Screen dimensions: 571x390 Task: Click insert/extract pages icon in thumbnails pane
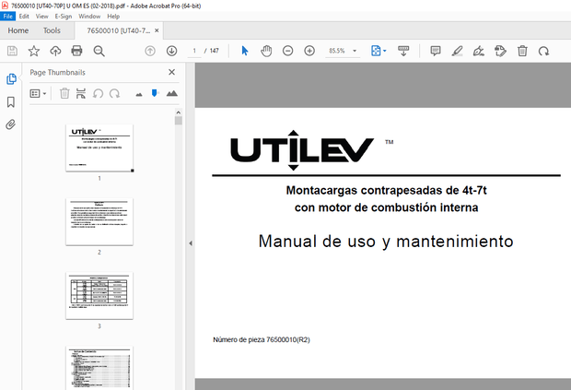pyautogui.click(x=81, y=94)
